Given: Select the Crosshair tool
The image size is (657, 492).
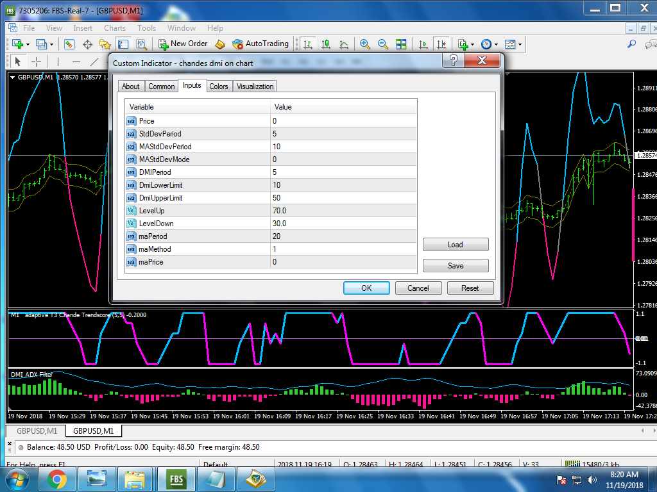Looking at the screenshot, I should [37, 61].
